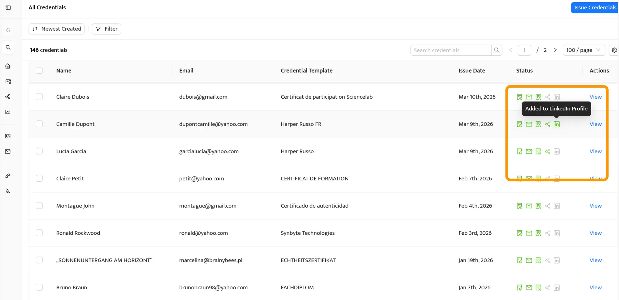Select the checkbox next to Lucía García

tap(39, 151)
